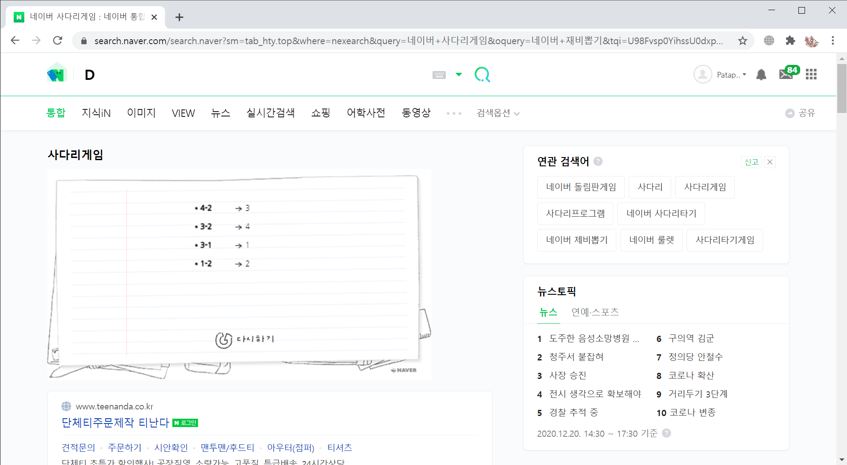Open news topic 정의당 안철수

(695, 357)
